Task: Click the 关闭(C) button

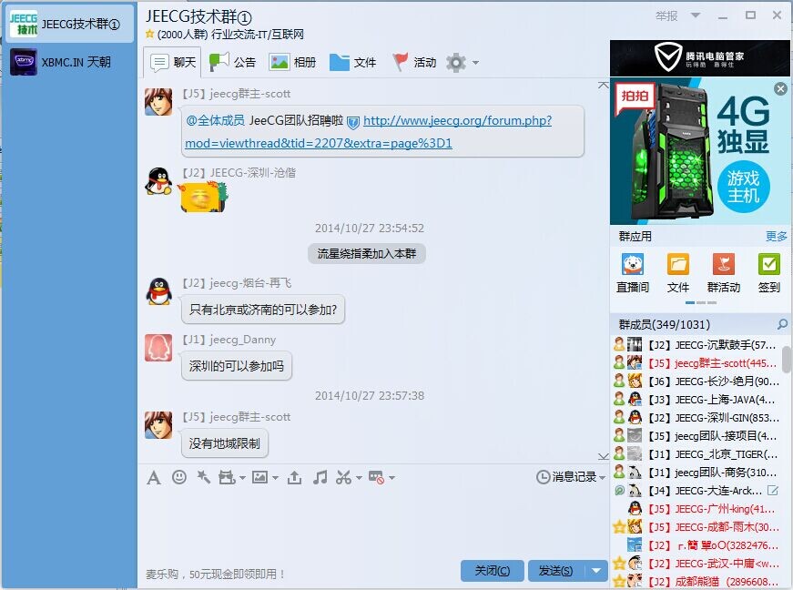Action: (x=492, y=571)
